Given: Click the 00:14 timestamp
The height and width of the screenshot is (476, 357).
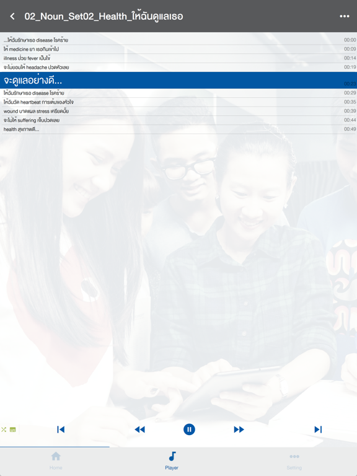Looking at the screenshot, I should 350,58.
